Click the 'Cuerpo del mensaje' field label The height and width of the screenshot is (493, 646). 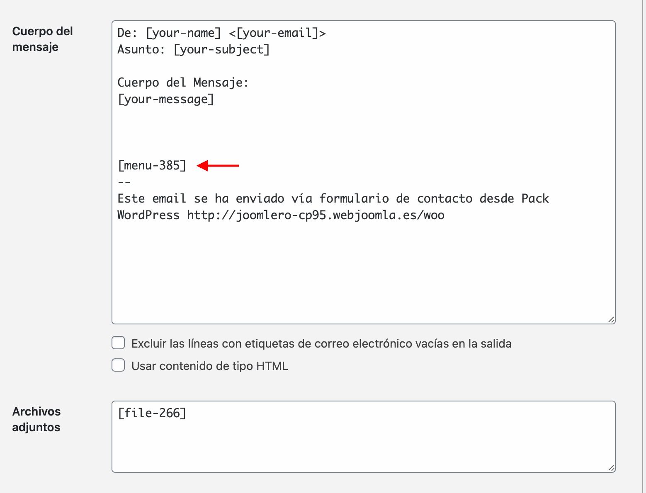42,39
